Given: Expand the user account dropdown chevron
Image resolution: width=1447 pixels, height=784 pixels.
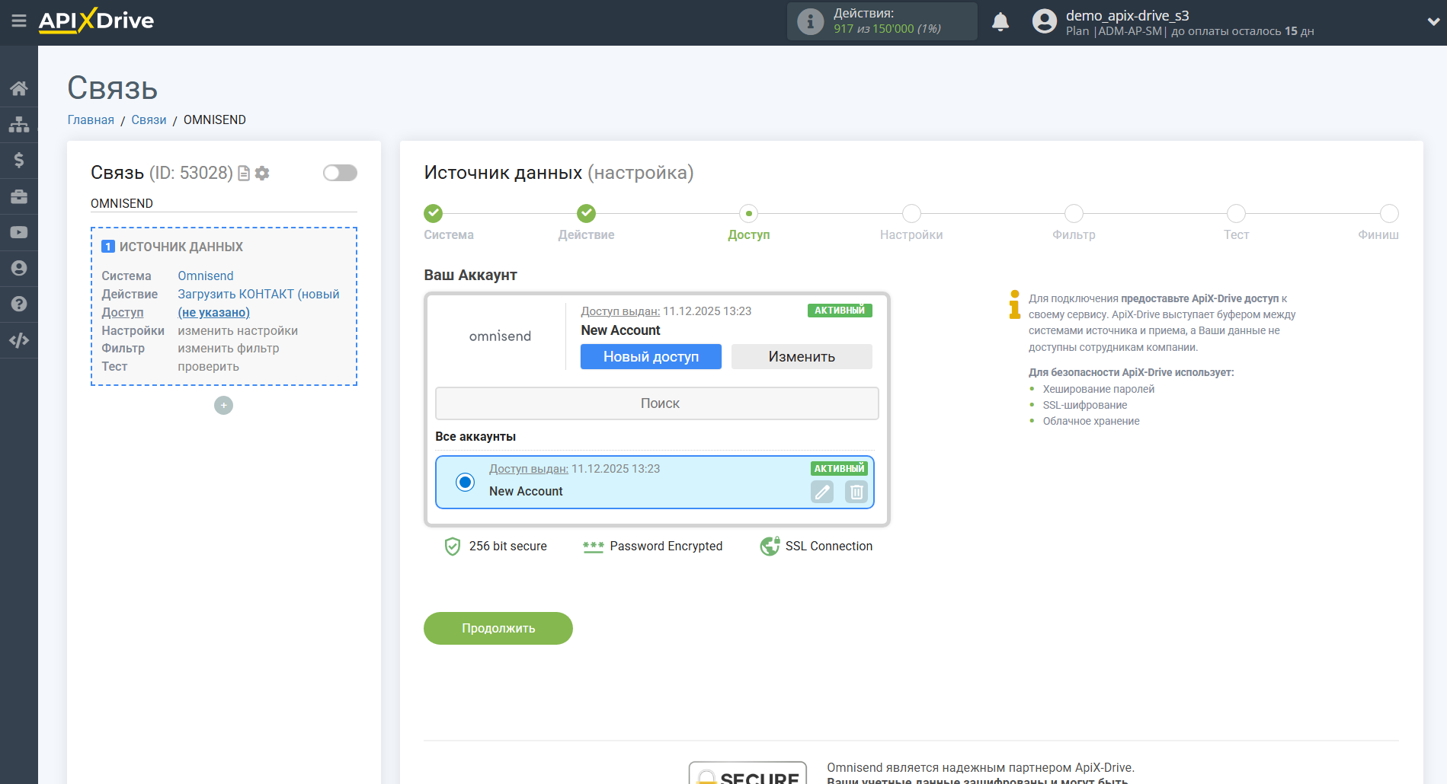Looking at the screenshot, I should point(1433,22).
